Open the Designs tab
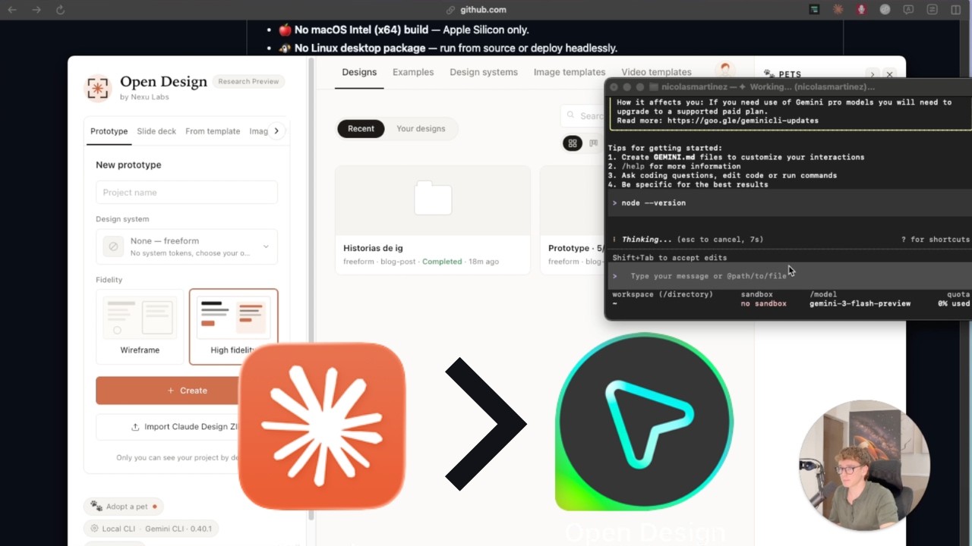Viewport: 972px width, 546px height. pos(359,72)
